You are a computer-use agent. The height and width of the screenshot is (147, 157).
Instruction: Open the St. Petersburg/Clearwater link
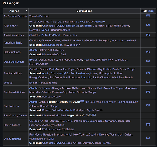pyautogui.click(x=91, y=21)
